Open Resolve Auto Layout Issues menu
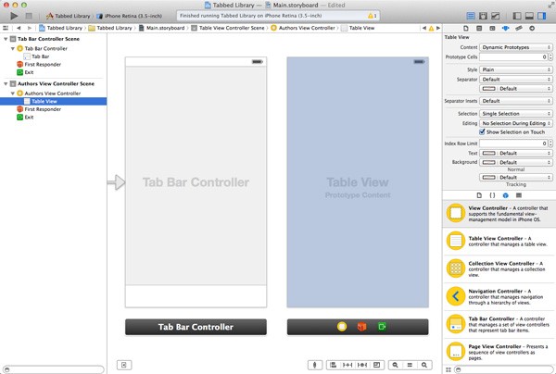556x374 pixels. 362,365
